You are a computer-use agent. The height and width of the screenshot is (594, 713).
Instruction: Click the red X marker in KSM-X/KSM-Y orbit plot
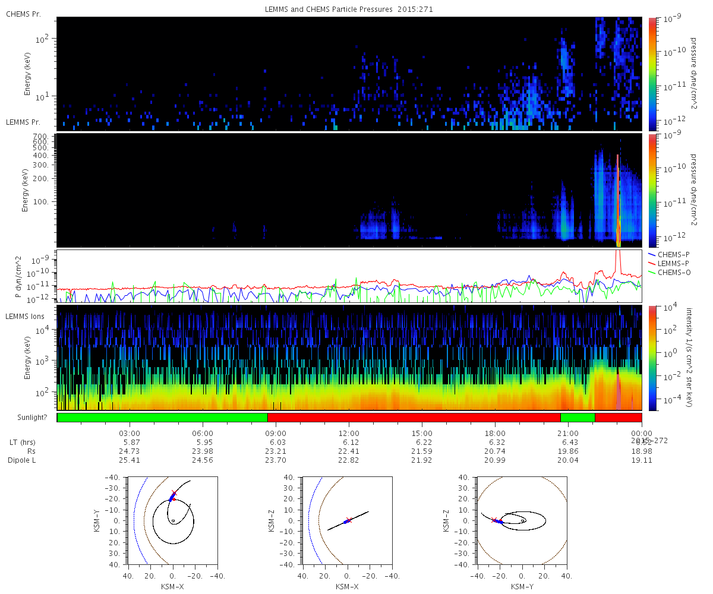coord(174,493)
